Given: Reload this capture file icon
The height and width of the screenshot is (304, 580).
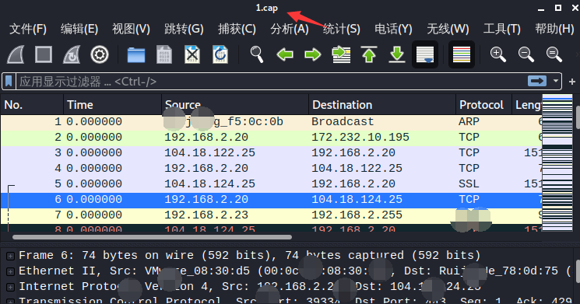Looking at the screenshot, I should pos(220,54).
